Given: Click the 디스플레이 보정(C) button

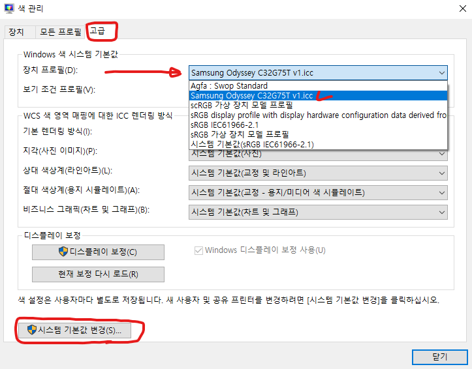Looking at the screenshot, I should 98,252.
